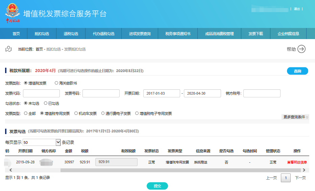Click the location pin icon beside 当前位置

(x=8, y=49)
